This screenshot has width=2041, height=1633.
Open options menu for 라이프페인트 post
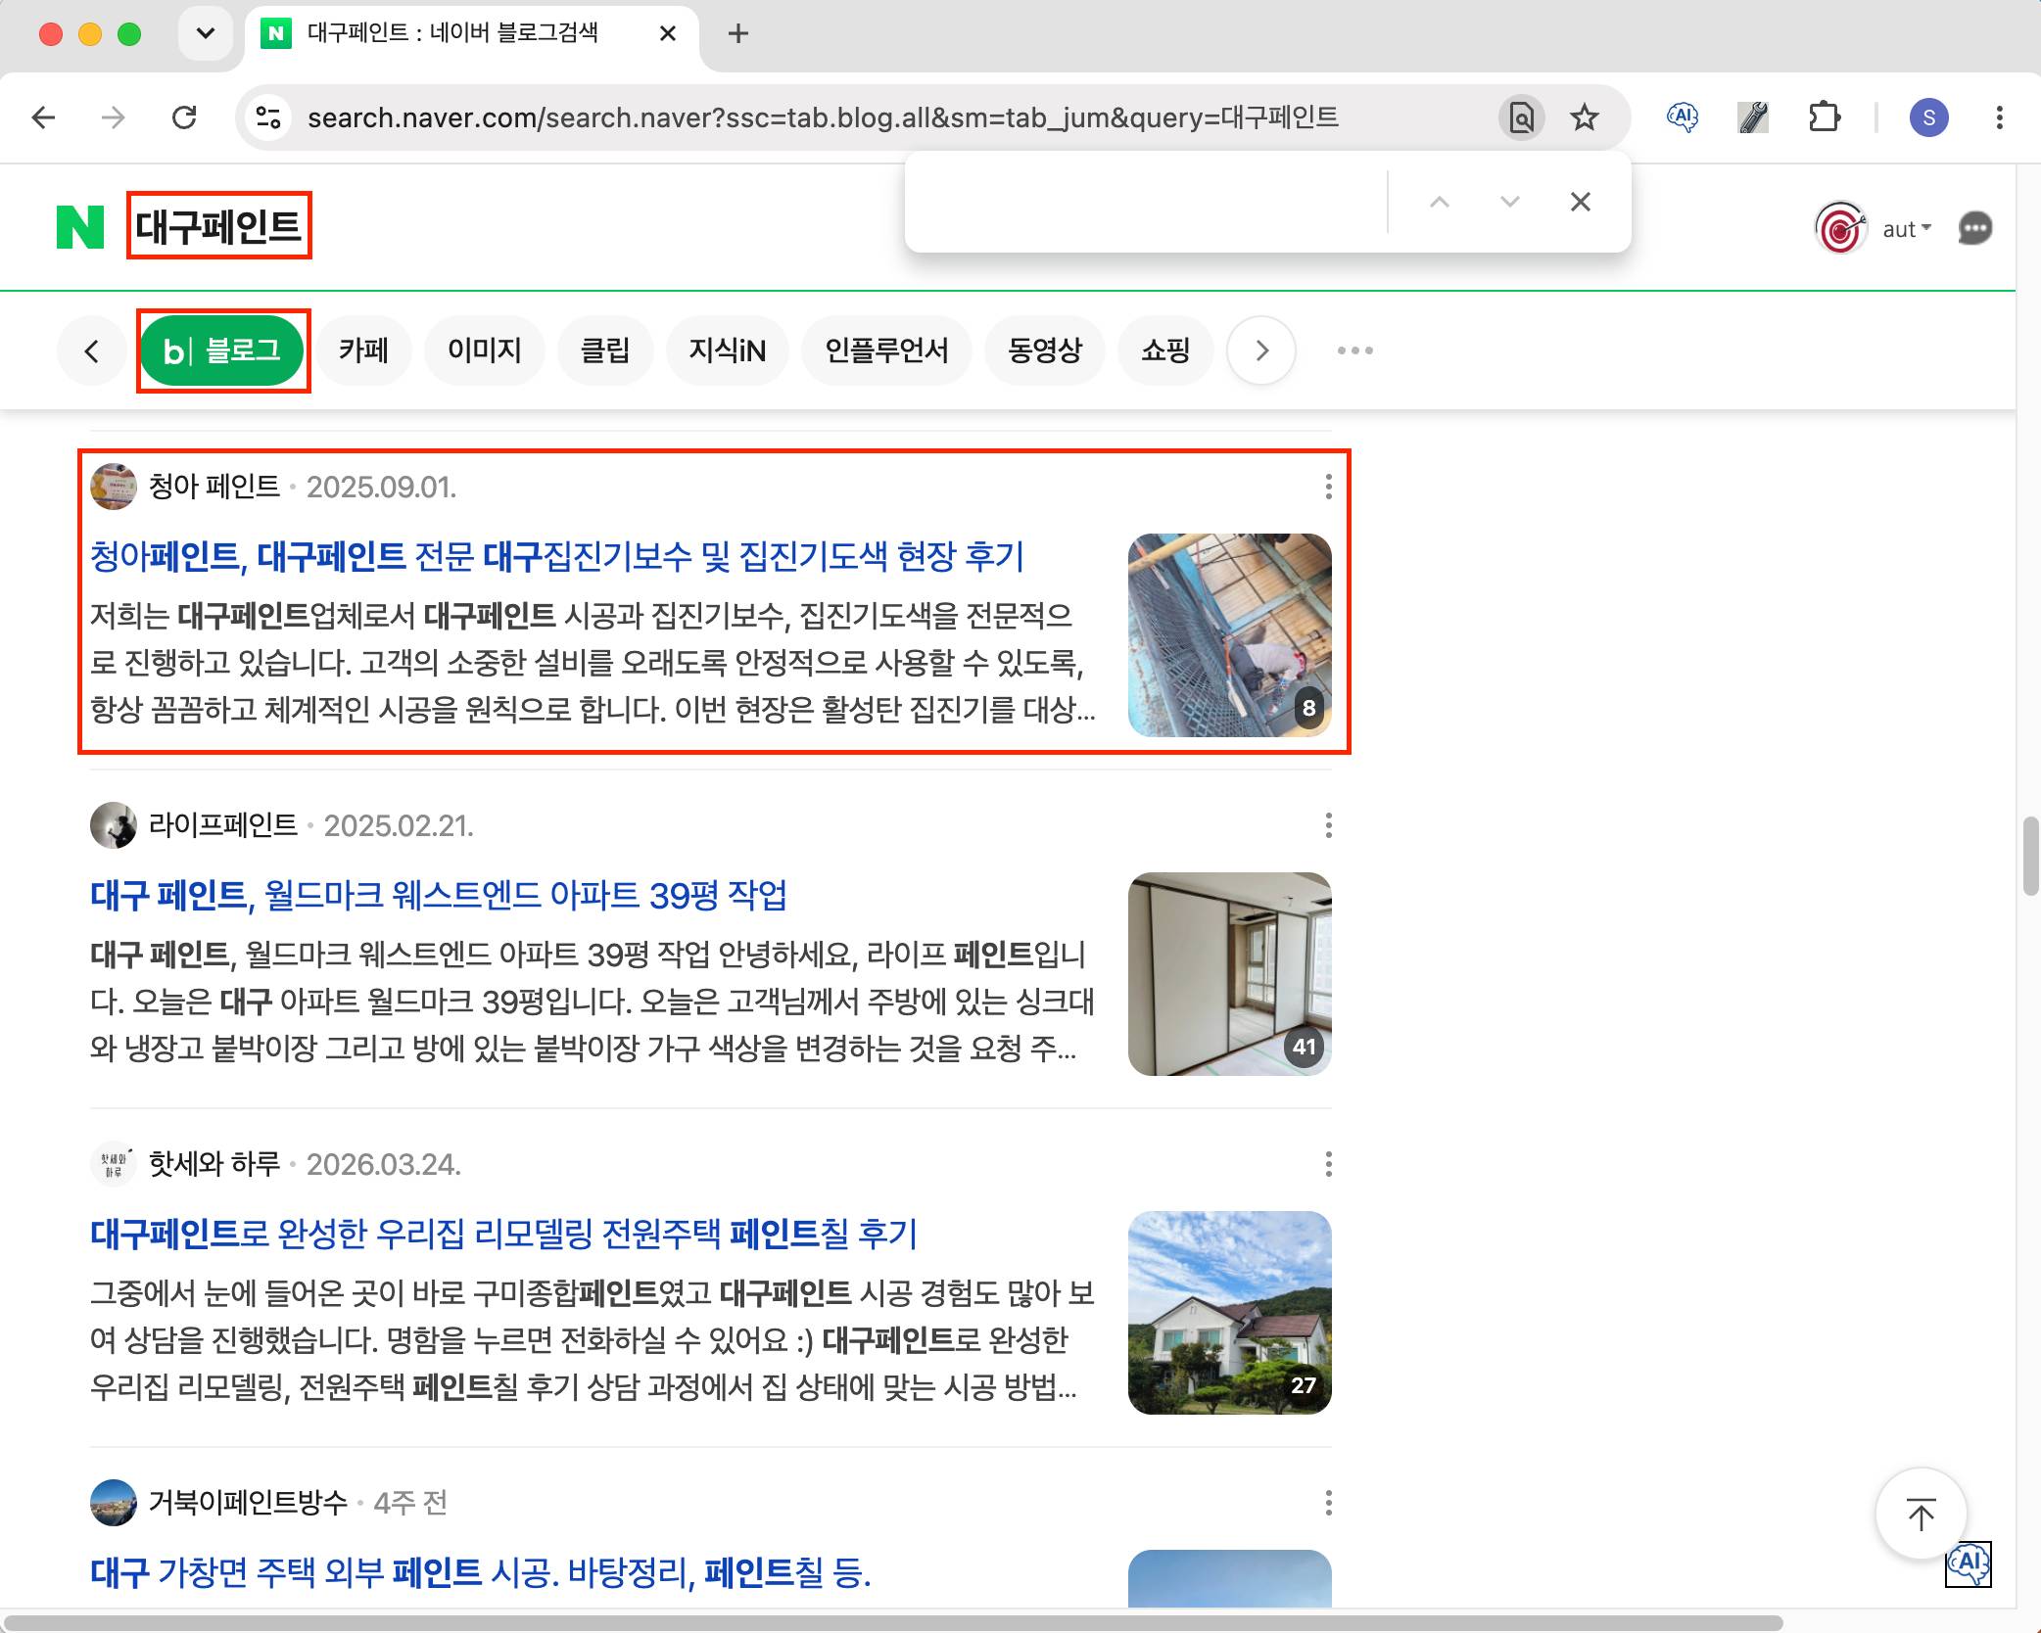click(1328, 825)
